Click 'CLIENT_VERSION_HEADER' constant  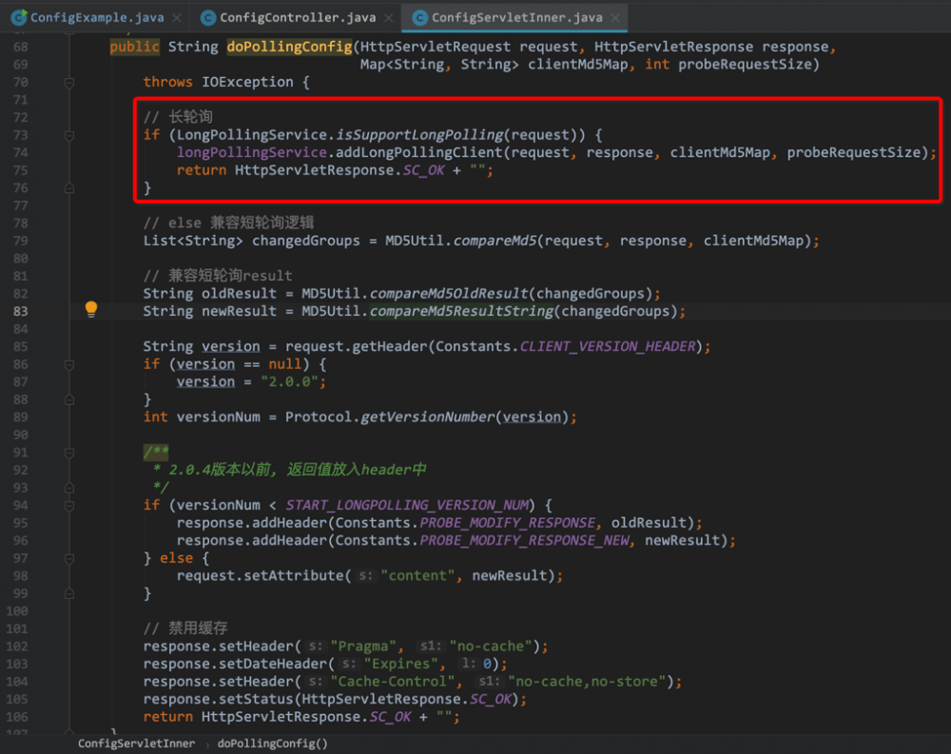(608, 346)
